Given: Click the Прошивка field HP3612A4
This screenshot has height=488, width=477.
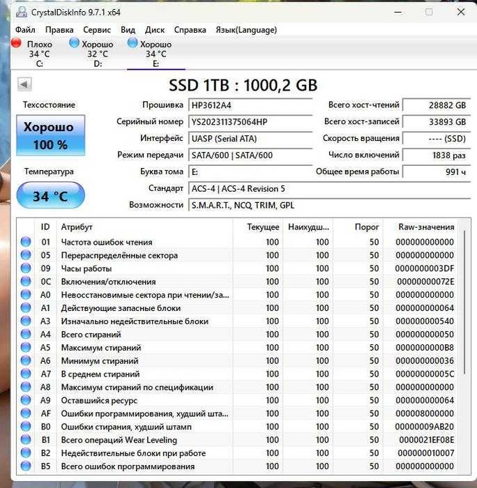Looking at the screenshot, I should click(x=250, y=105).
